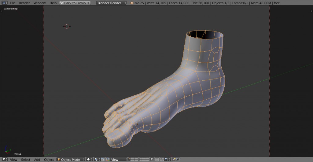Open the Add menu in the viewport header

coord(37,160)
